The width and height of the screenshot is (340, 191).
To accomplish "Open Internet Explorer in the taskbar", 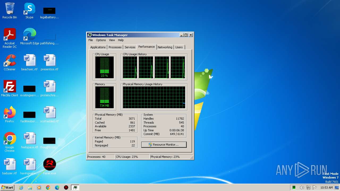I will click(x=21, y=188).
